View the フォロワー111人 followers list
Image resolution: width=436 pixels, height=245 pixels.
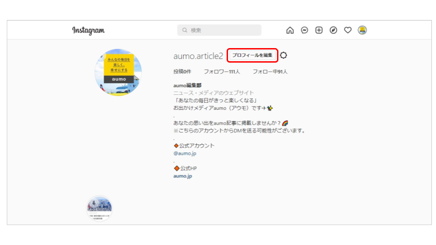(x=222, y=72)
